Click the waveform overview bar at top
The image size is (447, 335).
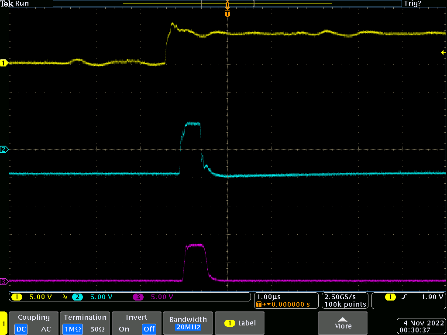[227, 3]
